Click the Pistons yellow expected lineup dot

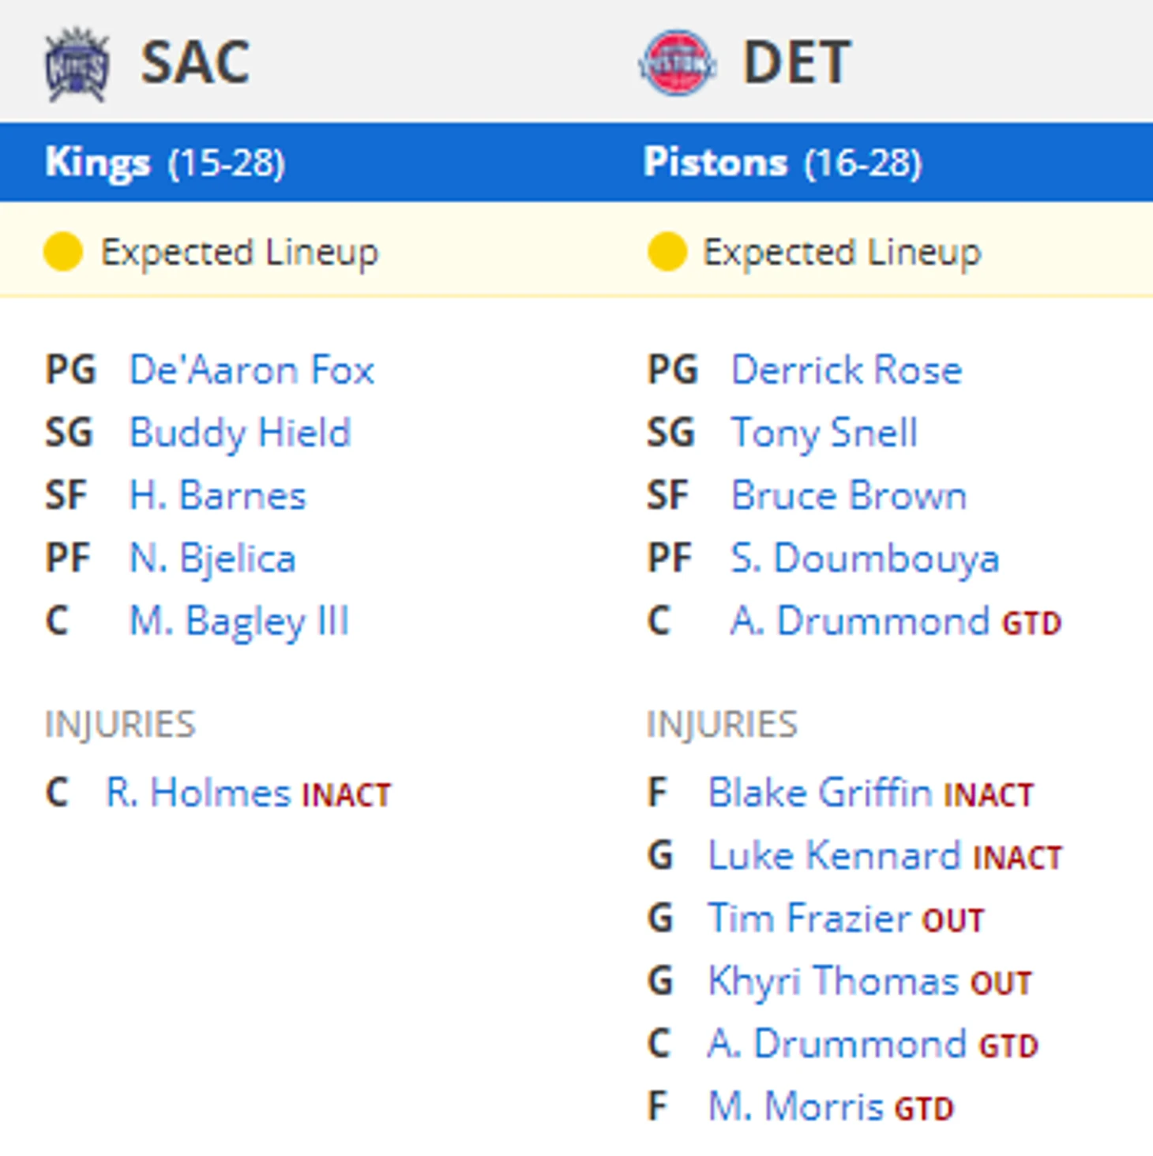point(667,252)
